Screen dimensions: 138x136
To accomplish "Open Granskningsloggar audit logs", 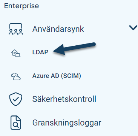I will coord(67,123).
